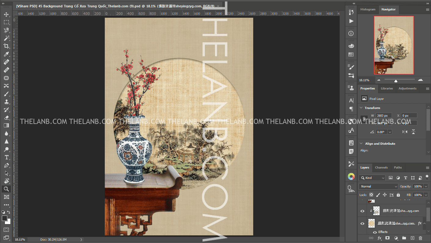Choose the Horizontal Type tool

[6, 157]
